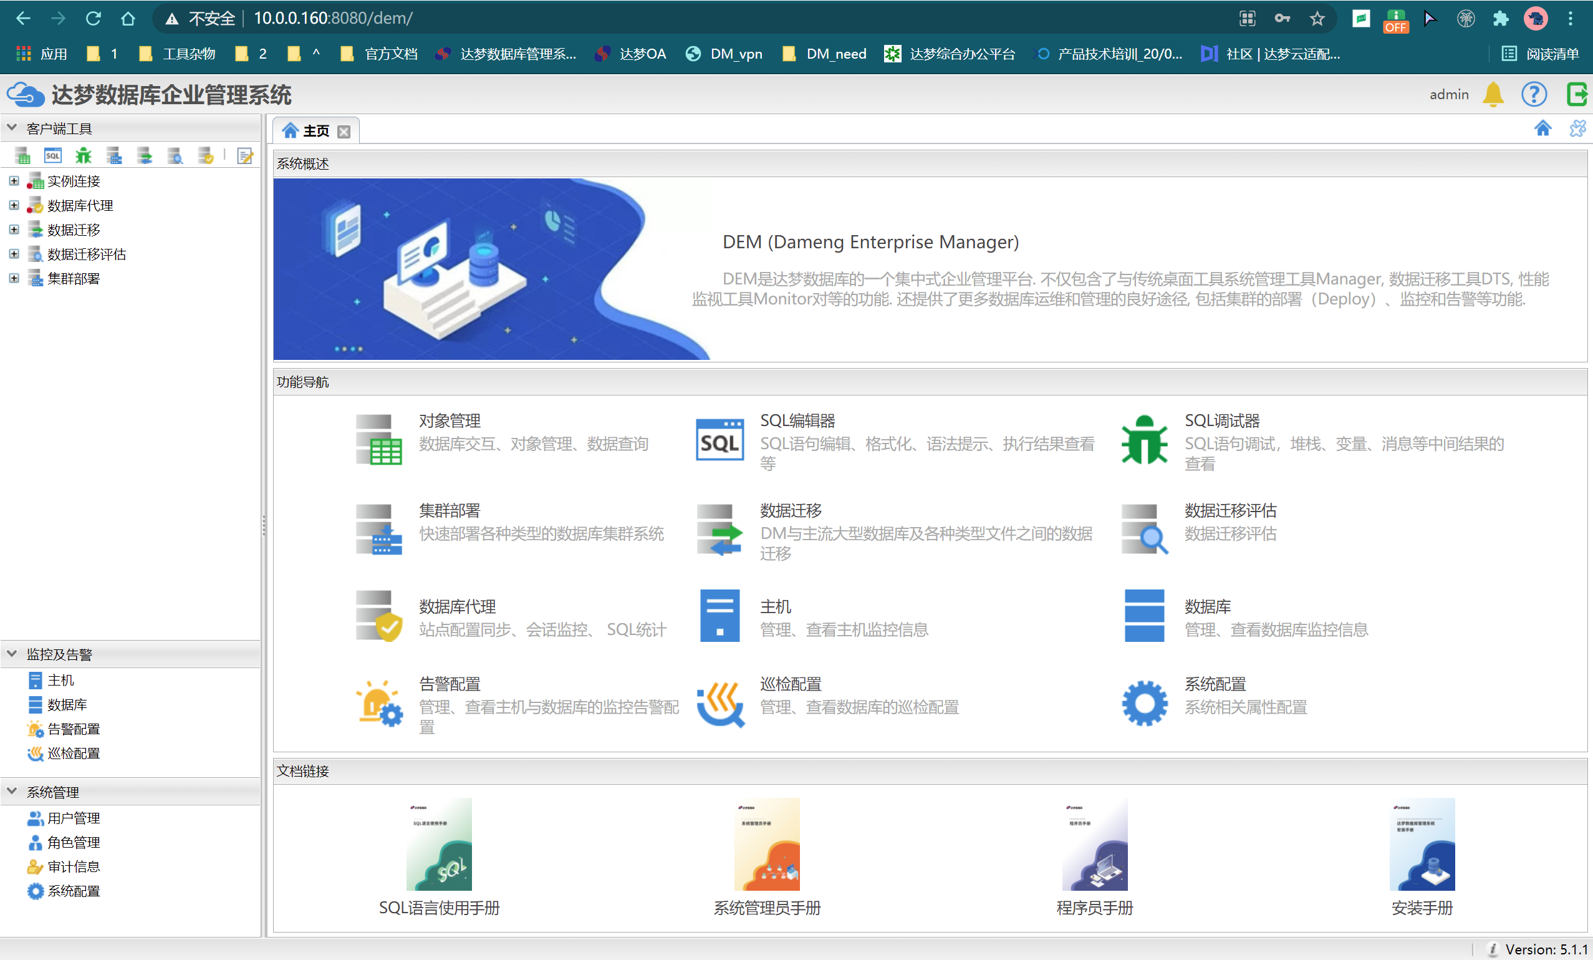Toggle the OFF extension in browser toolbar
Image resolution: width=1593 pixels, height=960 pixels.
pos(1395,19)
